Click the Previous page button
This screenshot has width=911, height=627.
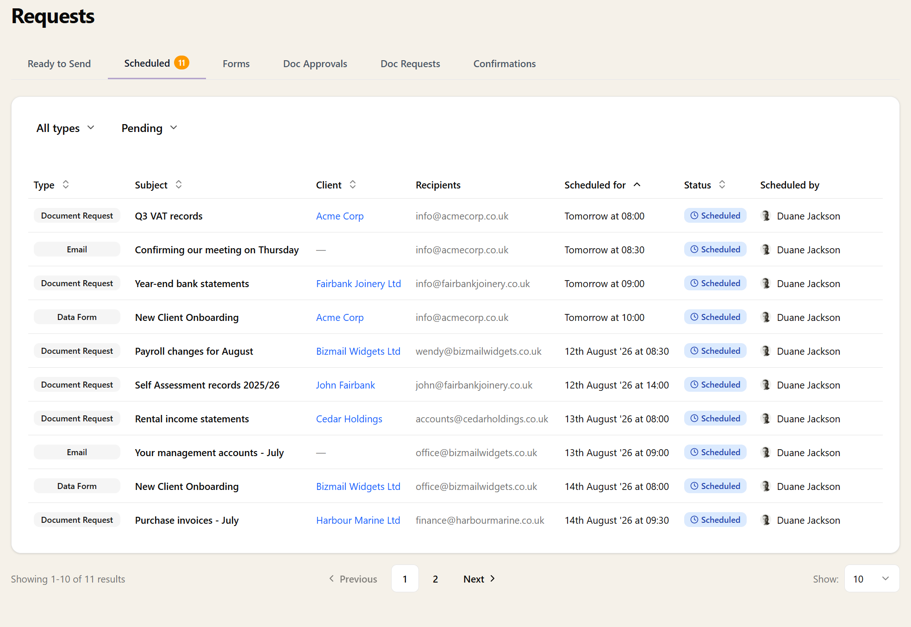(x=353, y=579)
